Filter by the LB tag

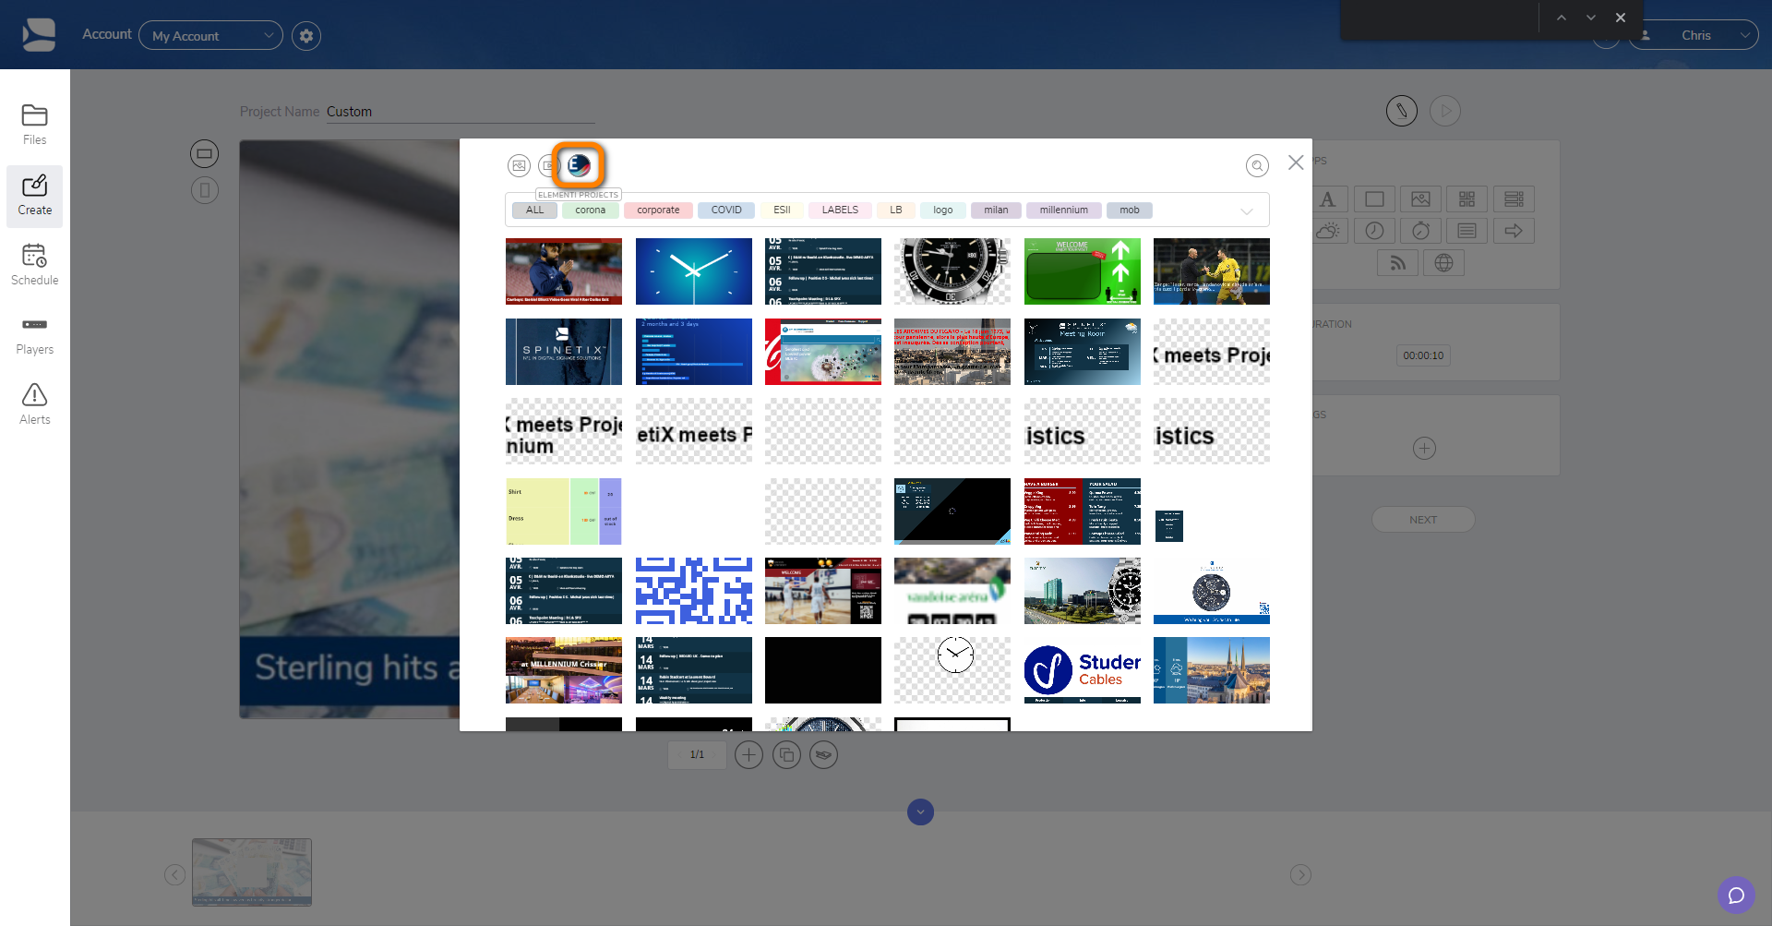pos(896,210)
